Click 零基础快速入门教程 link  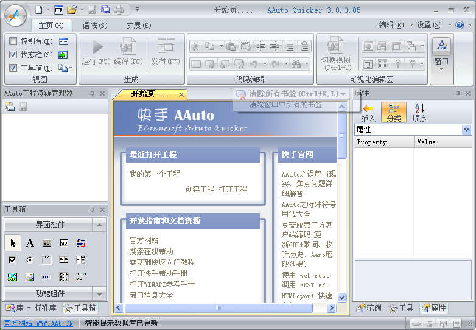click(162, 262)
